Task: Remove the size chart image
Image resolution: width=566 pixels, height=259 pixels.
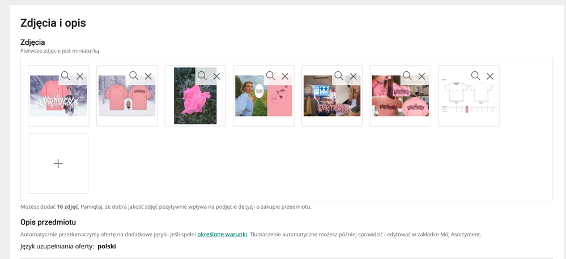Action: tap(490, 76)
